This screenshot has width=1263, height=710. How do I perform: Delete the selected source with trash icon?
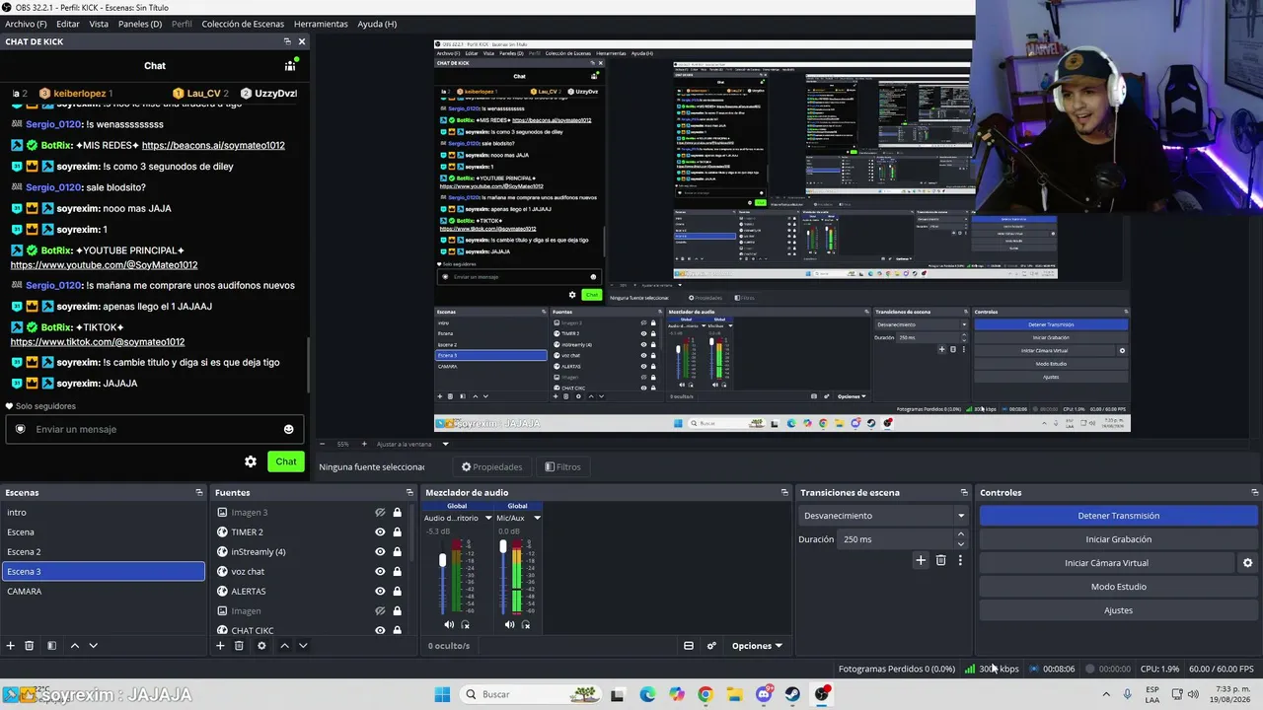[239, 646]
